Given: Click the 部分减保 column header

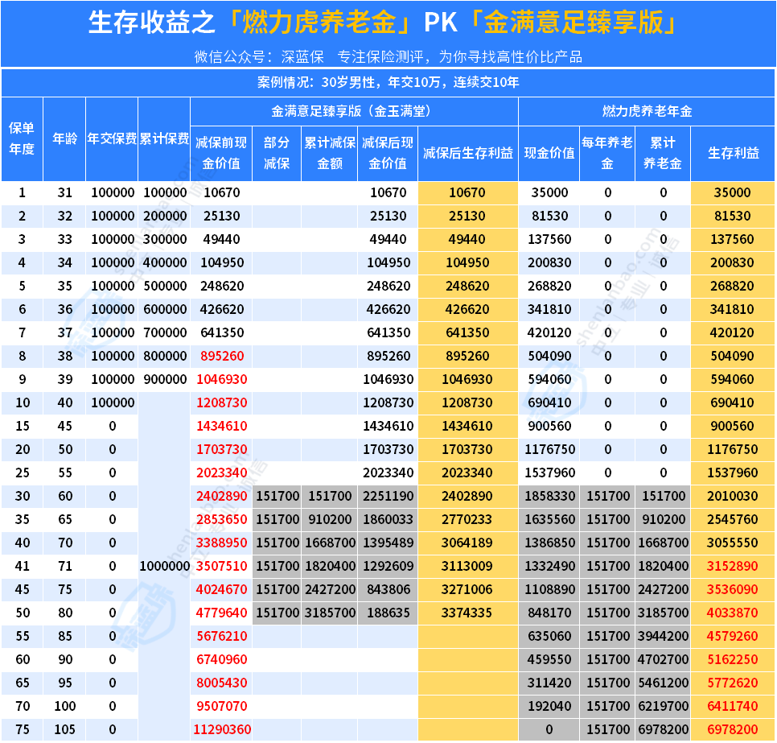Looking at the screenshot, I should [x=277, y=153].
